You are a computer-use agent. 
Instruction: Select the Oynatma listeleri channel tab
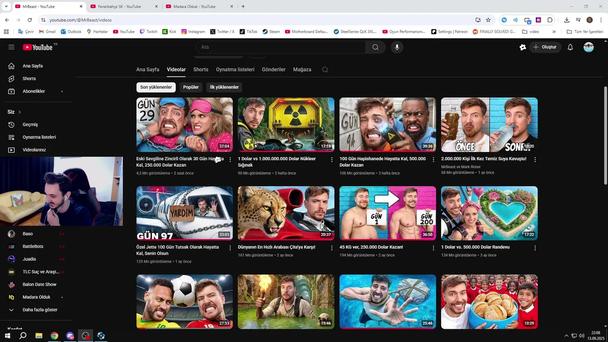(x=235, y=69)
